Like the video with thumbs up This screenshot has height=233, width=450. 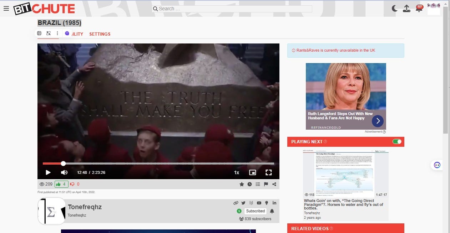[61, 184]
